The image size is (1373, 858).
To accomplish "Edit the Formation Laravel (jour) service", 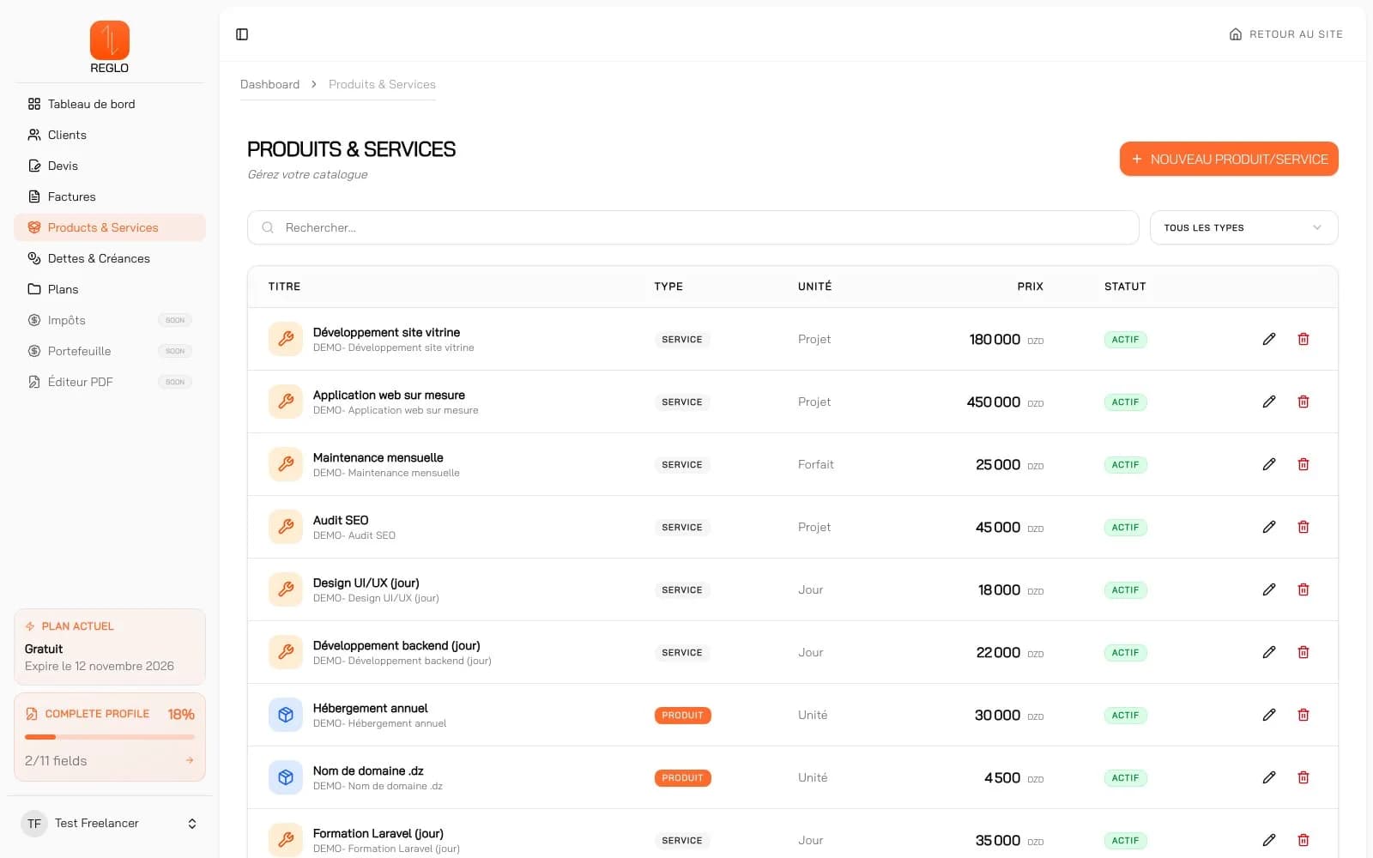I will click(x=1269, y=840).
